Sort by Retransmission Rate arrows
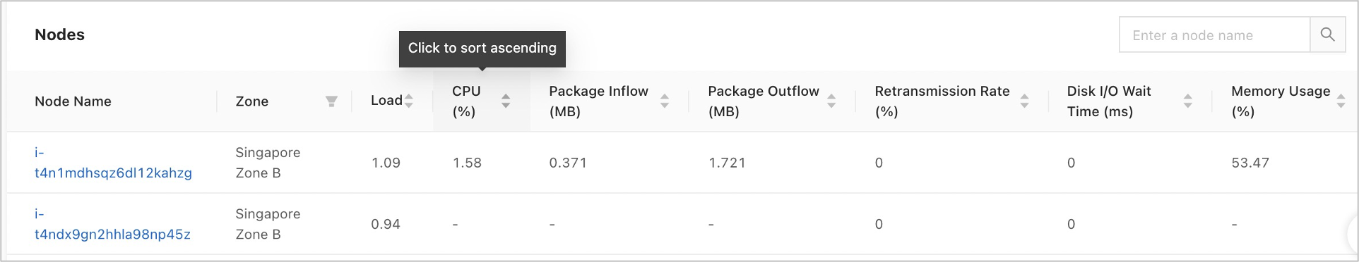Viewport: 1359px width, 262px height. pos(1024,101)
